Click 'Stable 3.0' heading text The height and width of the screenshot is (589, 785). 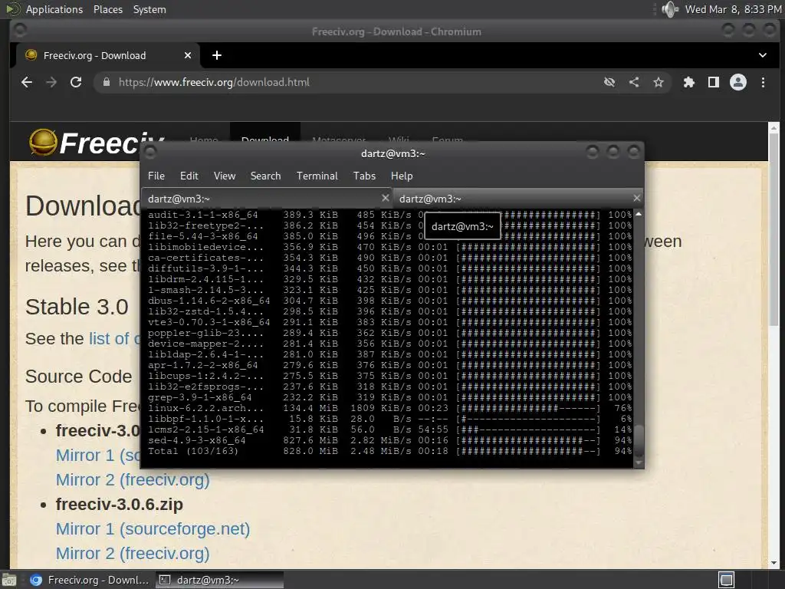point(77,307)
